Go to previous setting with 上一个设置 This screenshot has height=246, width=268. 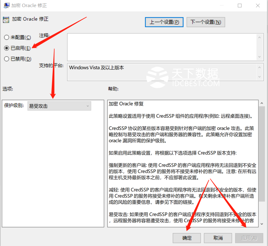pos(164,22)
